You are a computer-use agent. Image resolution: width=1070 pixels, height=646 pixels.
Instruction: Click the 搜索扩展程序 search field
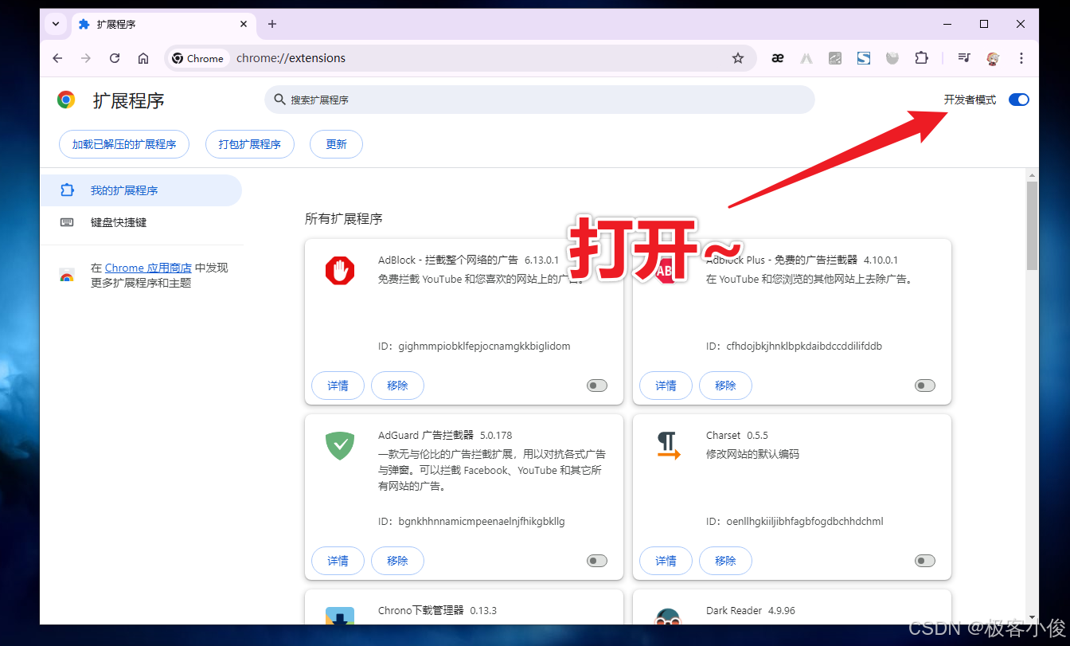[540, 100]
